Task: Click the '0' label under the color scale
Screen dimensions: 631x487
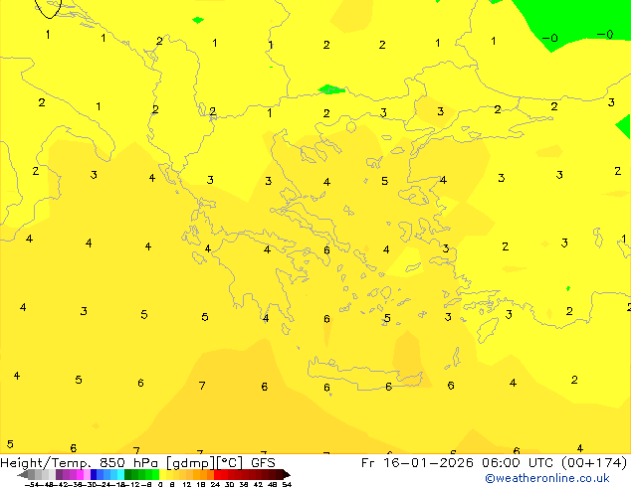Action: [x=160, y=484]
